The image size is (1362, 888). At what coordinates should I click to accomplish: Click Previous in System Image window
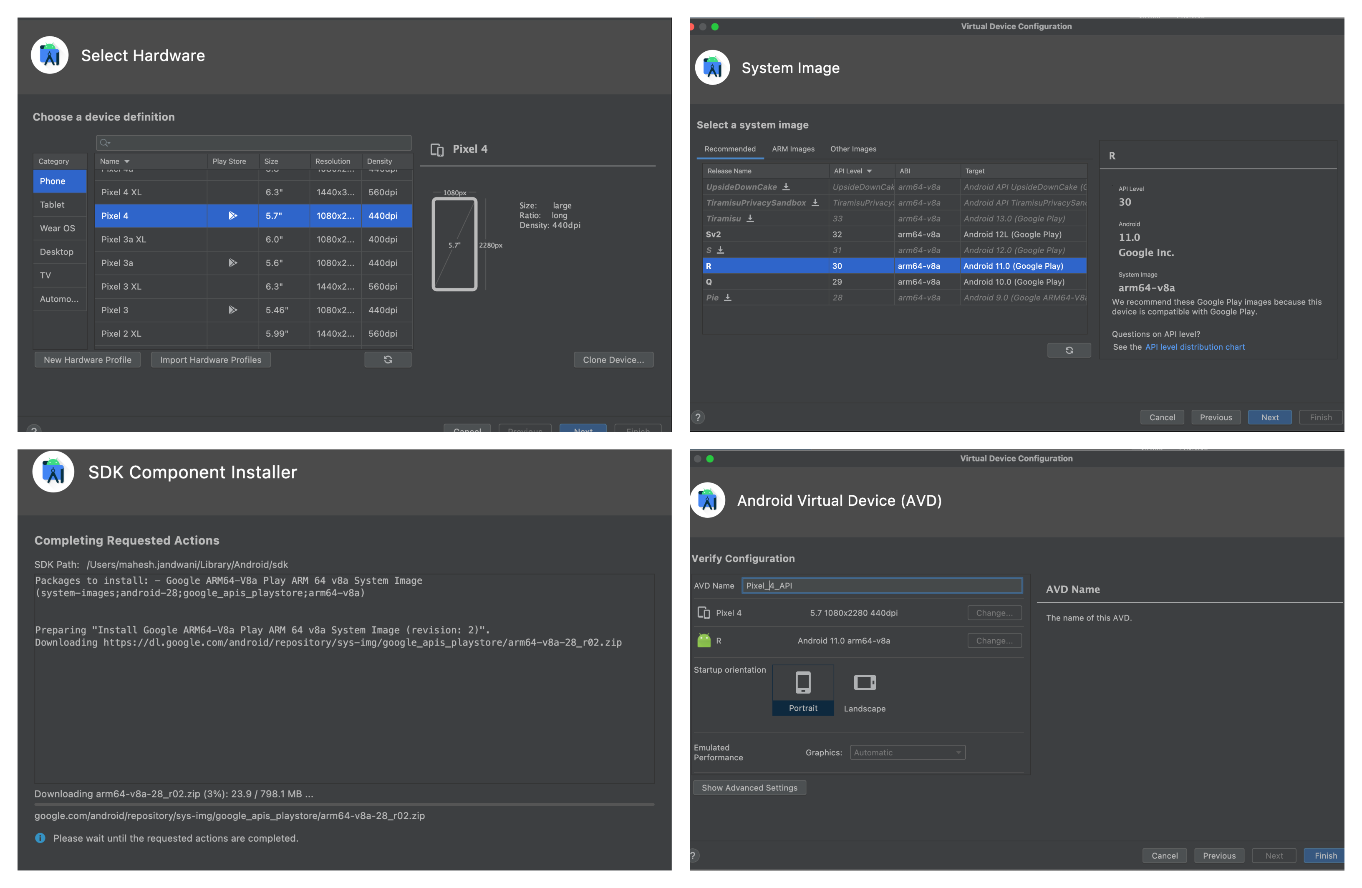(x=1216, y=417)
